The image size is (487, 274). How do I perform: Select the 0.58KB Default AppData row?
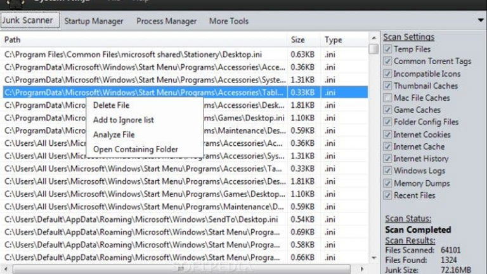click(x=185, y=245)
